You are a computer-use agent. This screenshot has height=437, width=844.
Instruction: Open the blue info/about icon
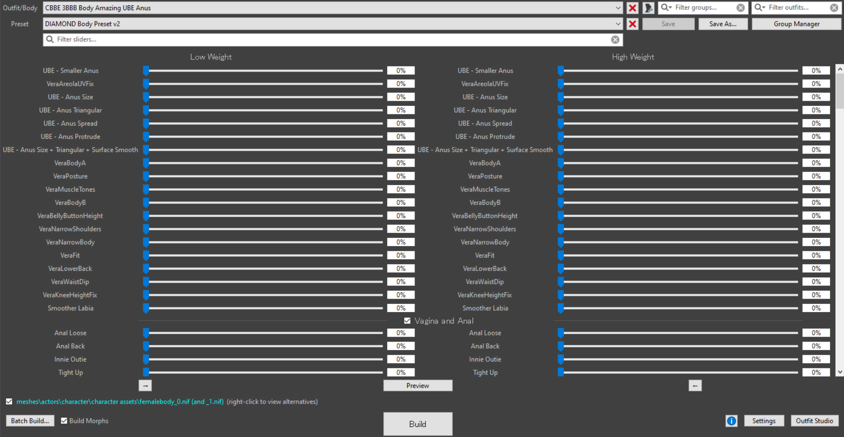(x=731, y=421)
